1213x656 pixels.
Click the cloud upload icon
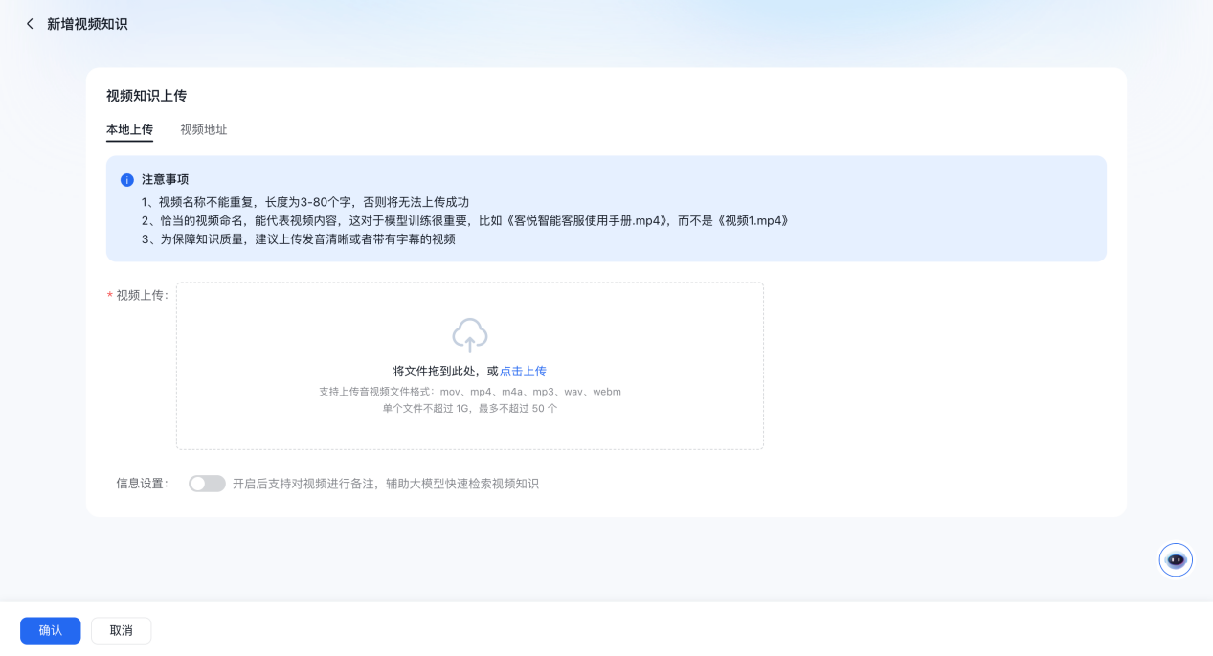[469, 335]
